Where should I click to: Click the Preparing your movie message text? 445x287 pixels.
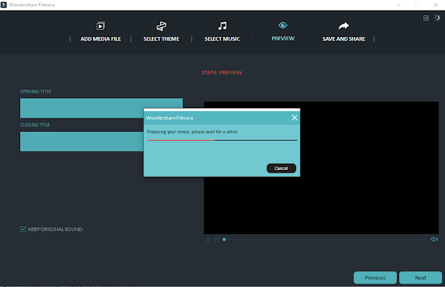tap(193, 132)
